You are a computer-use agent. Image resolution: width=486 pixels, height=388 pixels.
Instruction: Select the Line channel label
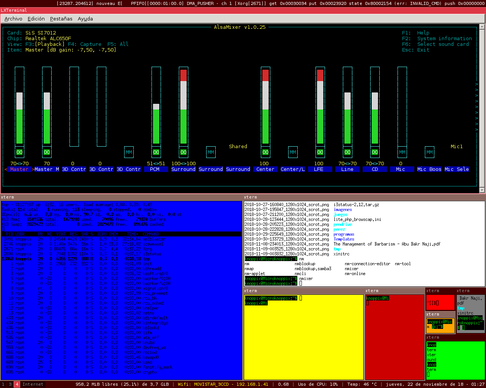[x=347, y=169]
